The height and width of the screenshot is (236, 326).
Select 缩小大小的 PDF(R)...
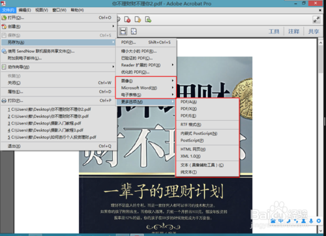pyautogui.click(x=146, y=52)
